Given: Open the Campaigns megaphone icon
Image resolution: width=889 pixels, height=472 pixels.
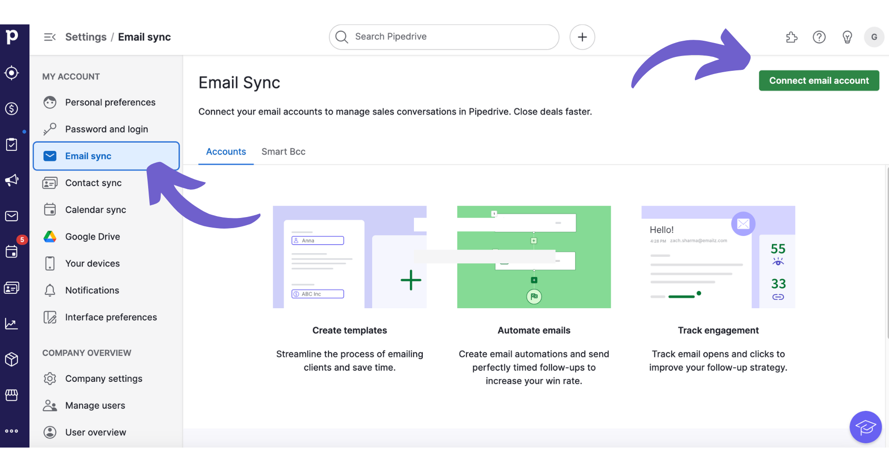Looking at the screenshot, I should (11, 180).
